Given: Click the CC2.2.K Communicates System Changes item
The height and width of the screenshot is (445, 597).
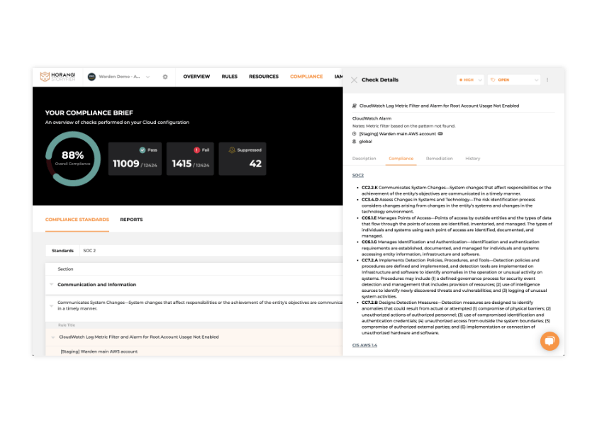Looking at the screenshot, I should [457, 191].
